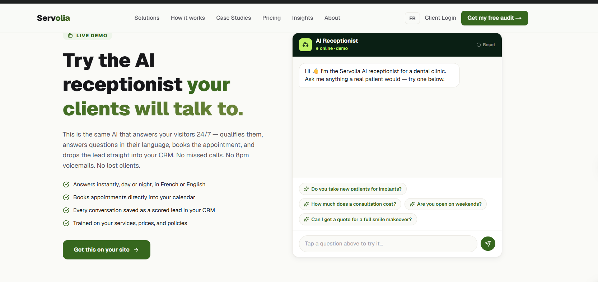Click 'Trained on your services, prices, and policies'

130,223
